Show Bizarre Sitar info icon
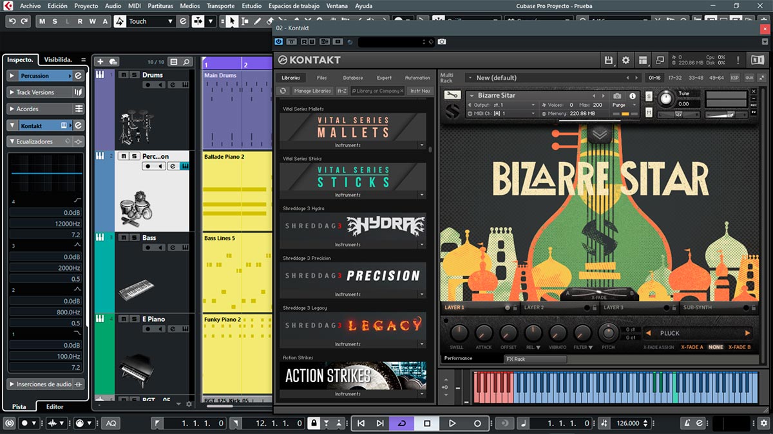773x434 pixels. point(633,96)
